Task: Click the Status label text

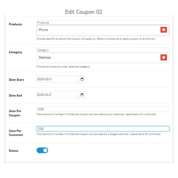Action: point(14,151)
